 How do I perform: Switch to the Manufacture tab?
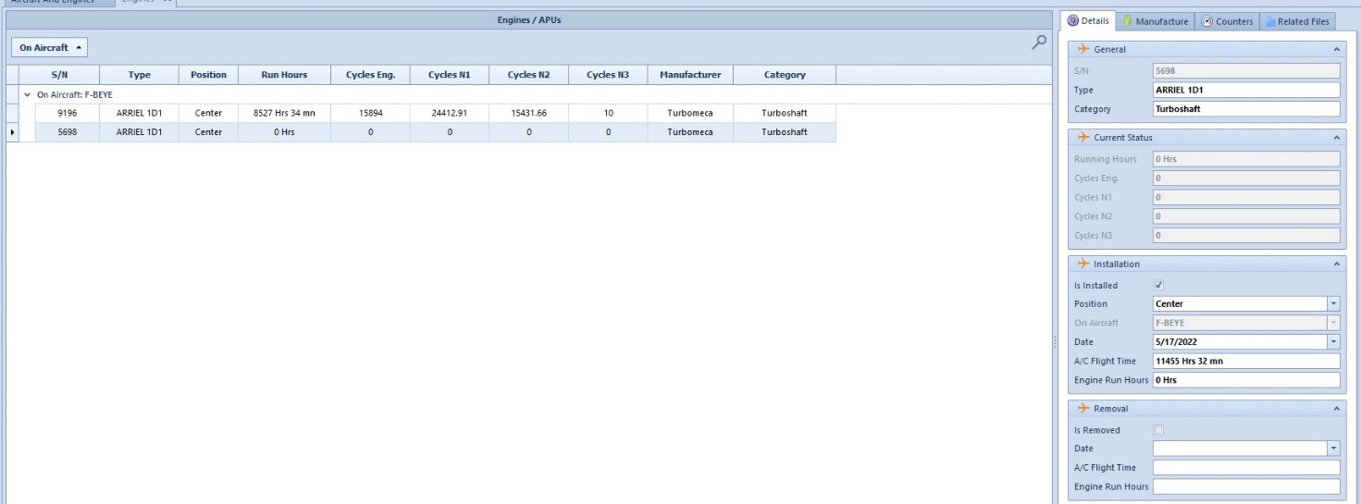click(1156, 21)
